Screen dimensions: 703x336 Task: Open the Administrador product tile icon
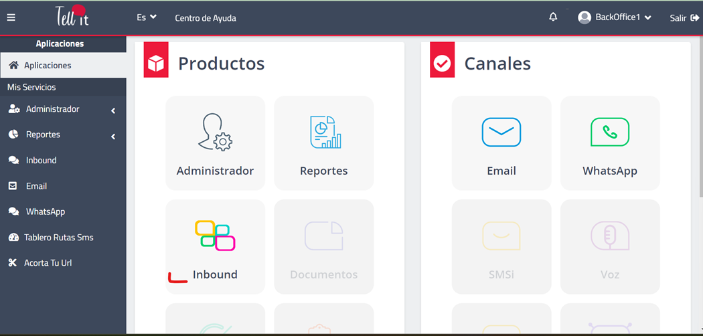coord(215,132)
